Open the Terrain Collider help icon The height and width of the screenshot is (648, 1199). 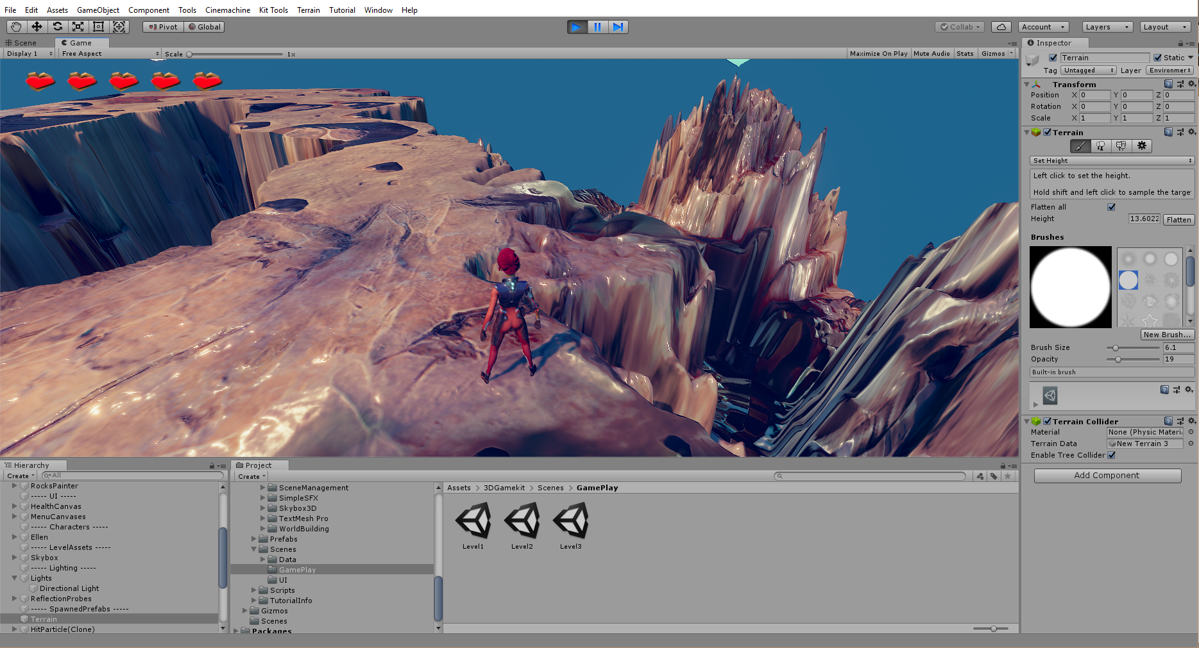1168,421
